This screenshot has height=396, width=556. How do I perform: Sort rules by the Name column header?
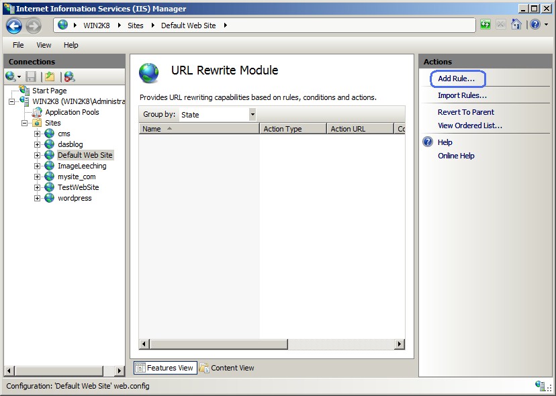point(199,129)
